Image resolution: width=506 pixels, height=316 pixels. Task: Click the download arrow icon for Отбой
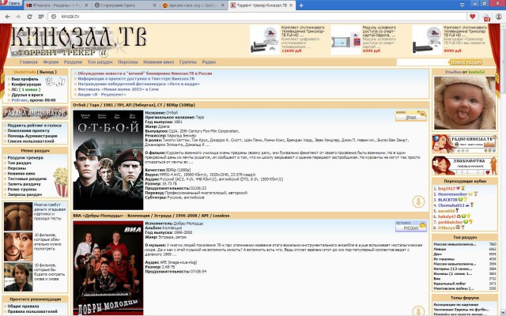point(418,201)
